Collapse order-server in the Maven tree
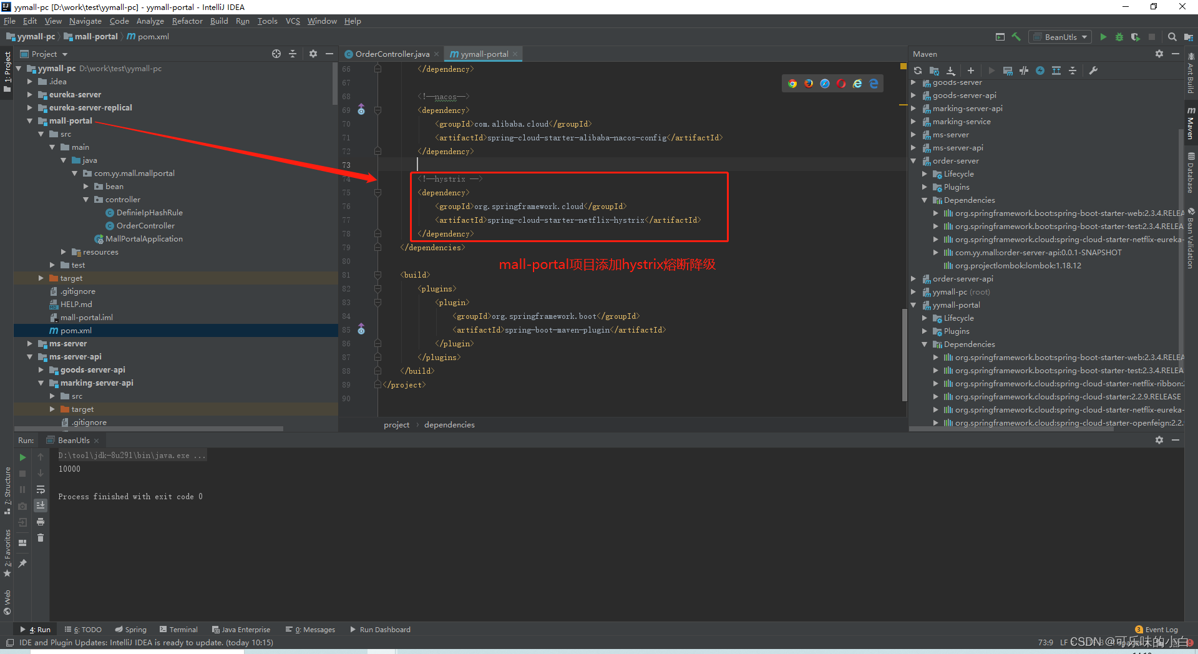This screenshot has width=1198, height=654. (913, 161)
